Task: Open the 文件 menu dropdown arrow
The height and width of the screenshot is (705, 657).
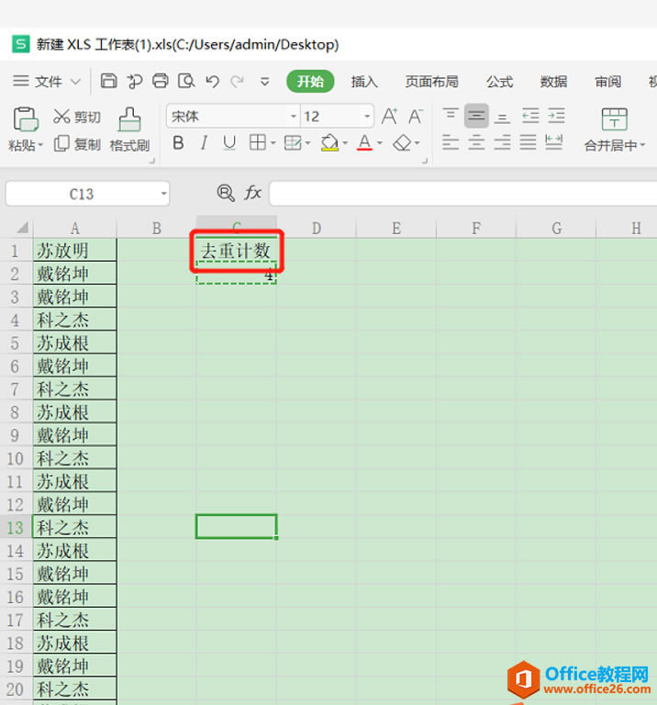Action: click(x=75, y=82)
